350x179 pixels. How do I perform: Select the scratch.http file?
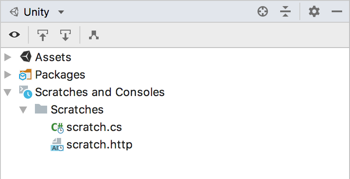[100, 145]
